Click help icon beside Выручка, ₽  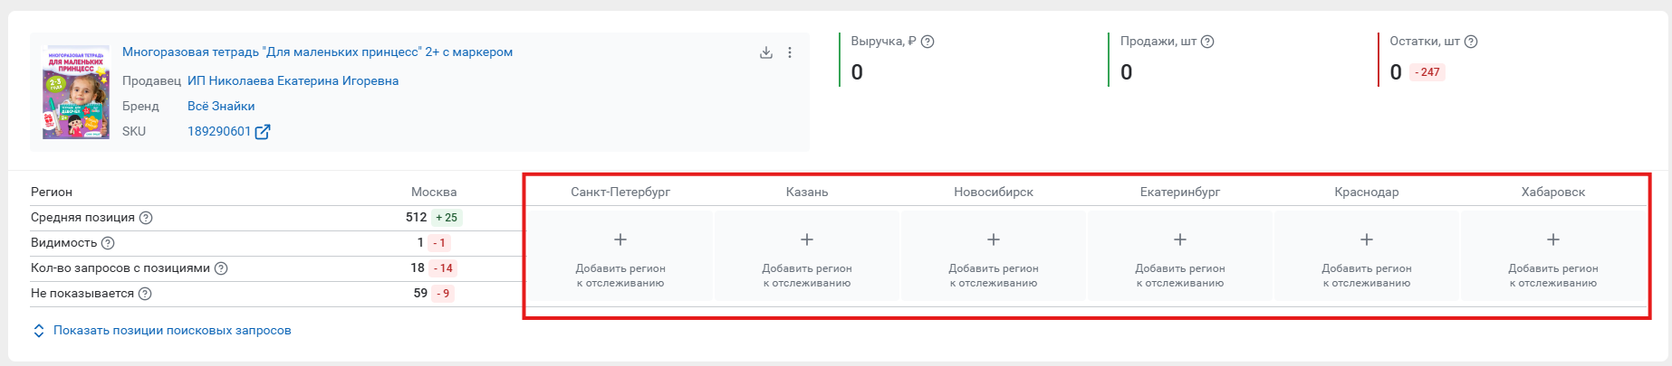927,42
